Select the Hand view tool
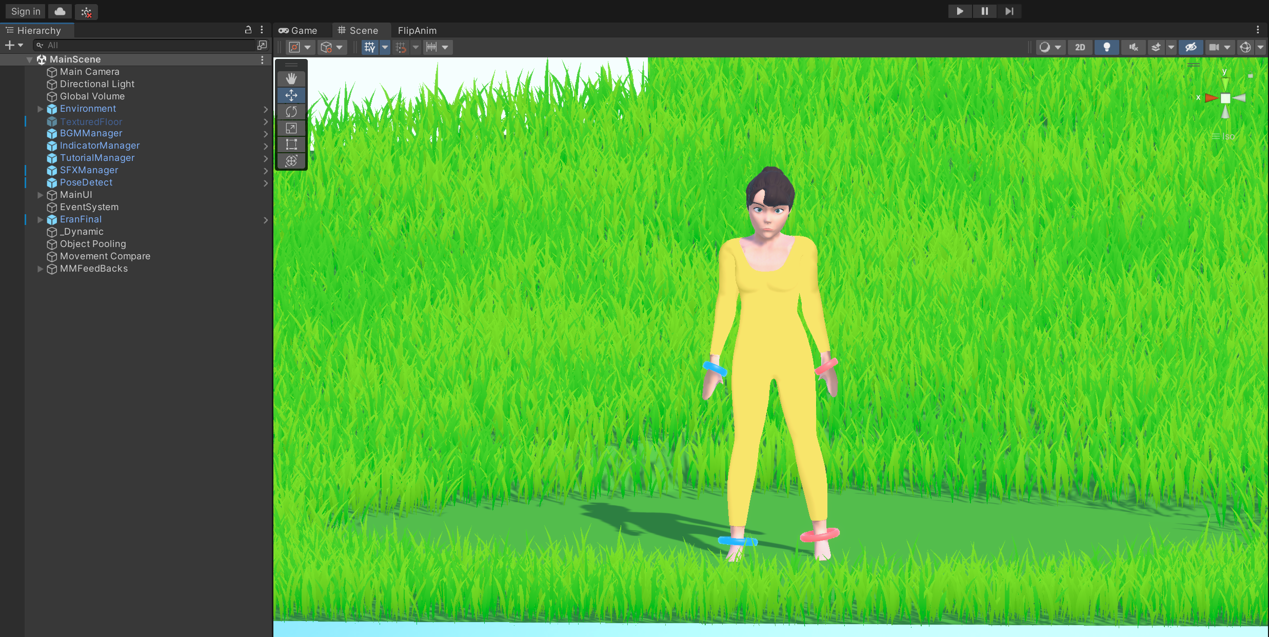The height and width of the screenshot is (637, 1269). coord(291,78)
